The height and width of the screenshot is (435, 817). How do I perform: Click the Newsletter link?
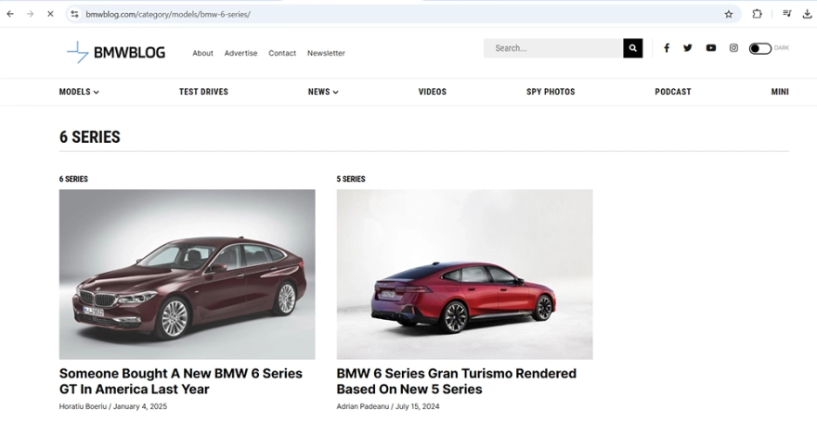(326, 53)
